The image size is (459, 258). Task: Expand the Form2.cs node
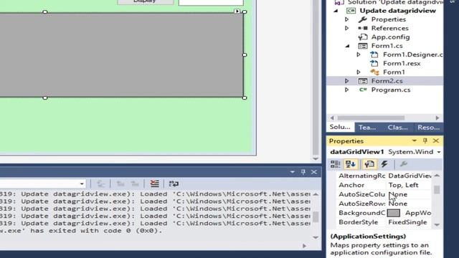pyautogui.click(x=347, y=81)
